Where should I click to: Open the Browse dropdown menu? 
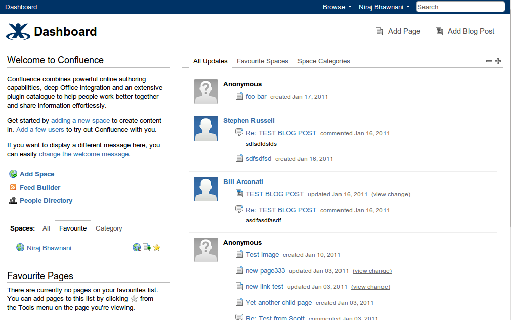[337, 7]
